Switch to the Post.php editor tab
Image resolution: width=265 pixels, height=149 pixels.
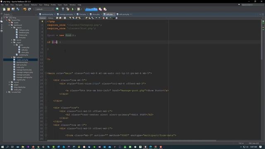click(x=82, y=14)
